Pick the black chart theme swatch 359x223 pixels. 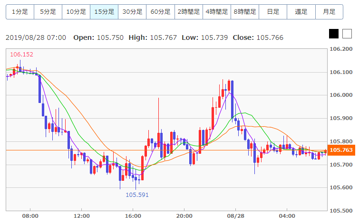point(334,34)
